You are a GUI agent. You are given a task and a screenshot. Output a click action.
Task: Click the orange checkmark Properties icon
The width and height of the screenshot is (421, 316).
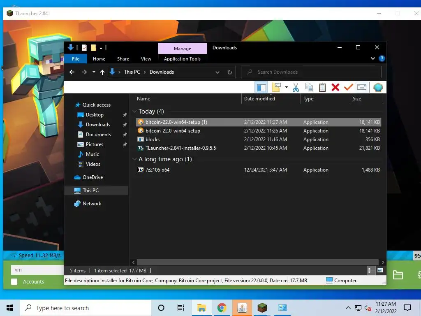click(x=349, y=88)
